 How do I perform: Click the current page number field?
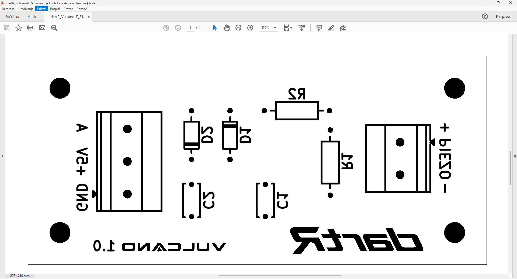(190, 28)
